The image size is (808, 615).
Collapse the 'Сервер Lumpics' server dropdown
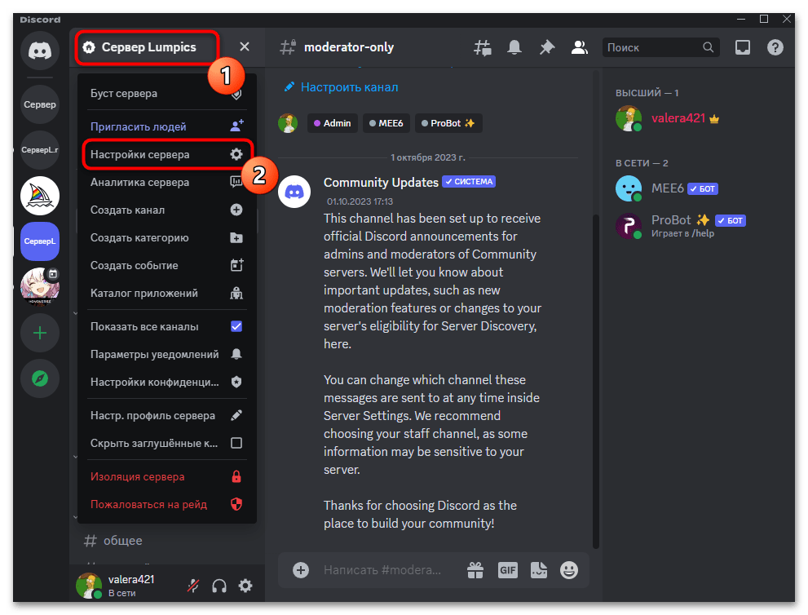pos(244,47)
